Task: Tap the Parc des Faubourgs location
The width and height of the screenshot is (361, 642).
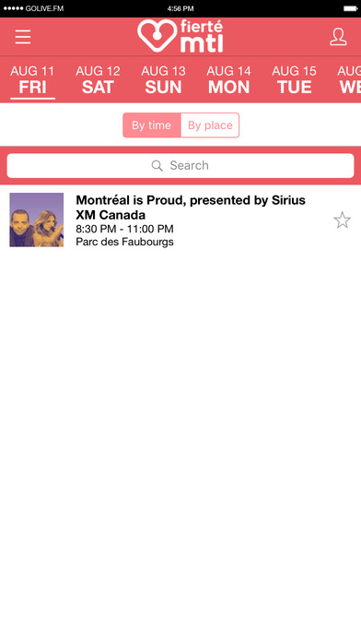Action: tap(124, 242)
